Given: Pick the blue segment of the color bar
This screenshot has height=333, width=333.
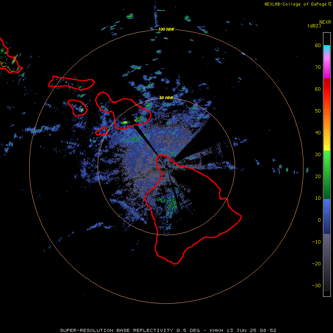Looking at the screenshot, I should pos(327,216).
